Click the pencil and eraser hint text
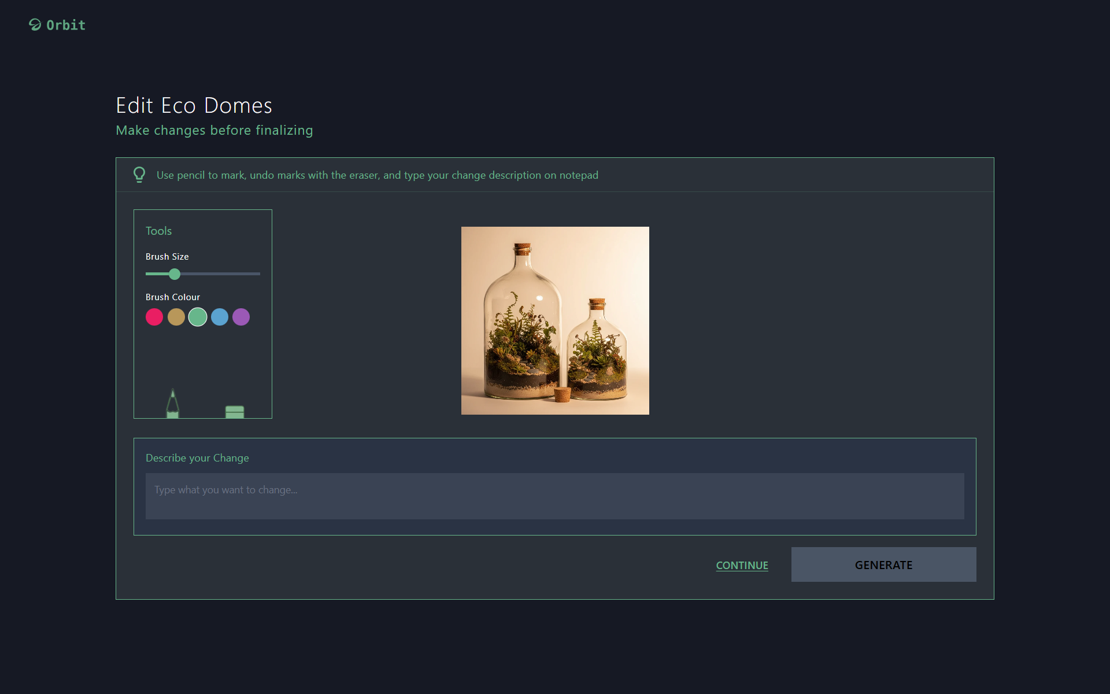The height and width of the screenshot is (694, 1110). (x=377, y=175)
